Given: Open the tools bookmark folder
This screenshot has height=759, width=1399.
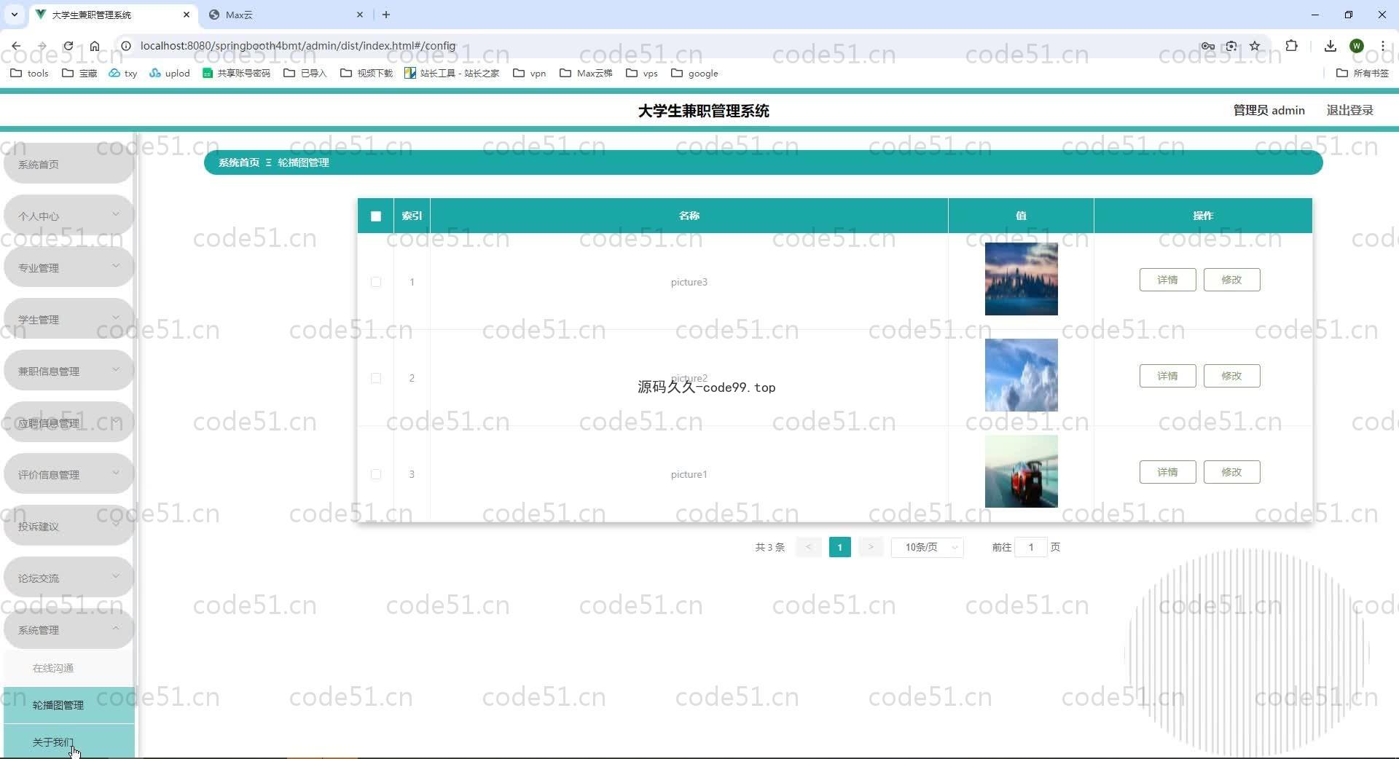Looking at the screenshot, I should click(x=29, y=73).
